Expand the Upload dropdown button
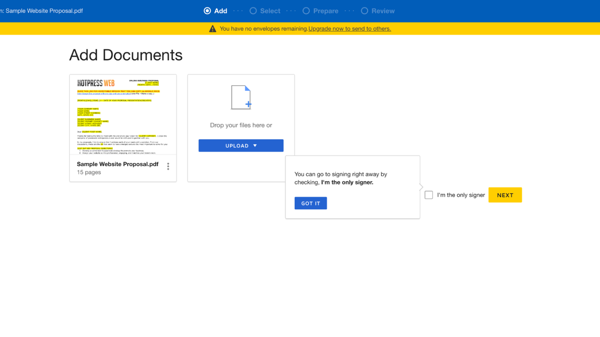The image size is (600, 337). (241, 146)
